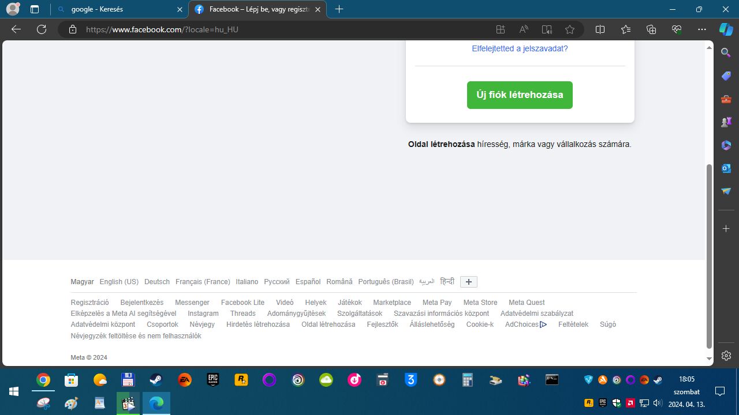Image resolution: width=739 pixels, height=415 pixels.
Task: View site information lock icon
Action: (73, 29)
